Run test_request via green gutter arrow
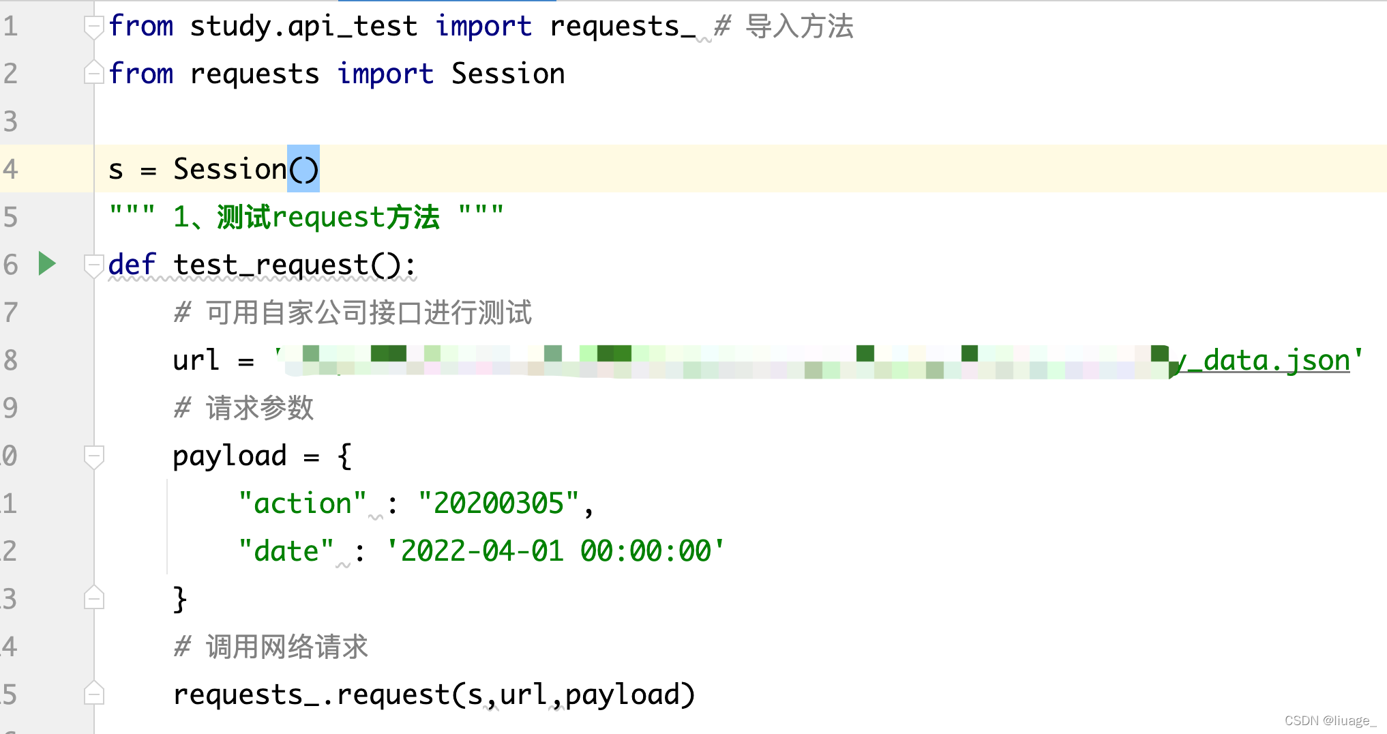This screenshot has width=1387, height=734. 46,263
